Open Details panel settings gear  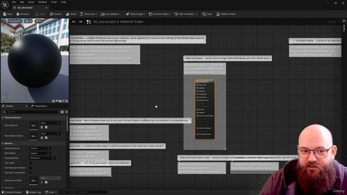(66, 112)
